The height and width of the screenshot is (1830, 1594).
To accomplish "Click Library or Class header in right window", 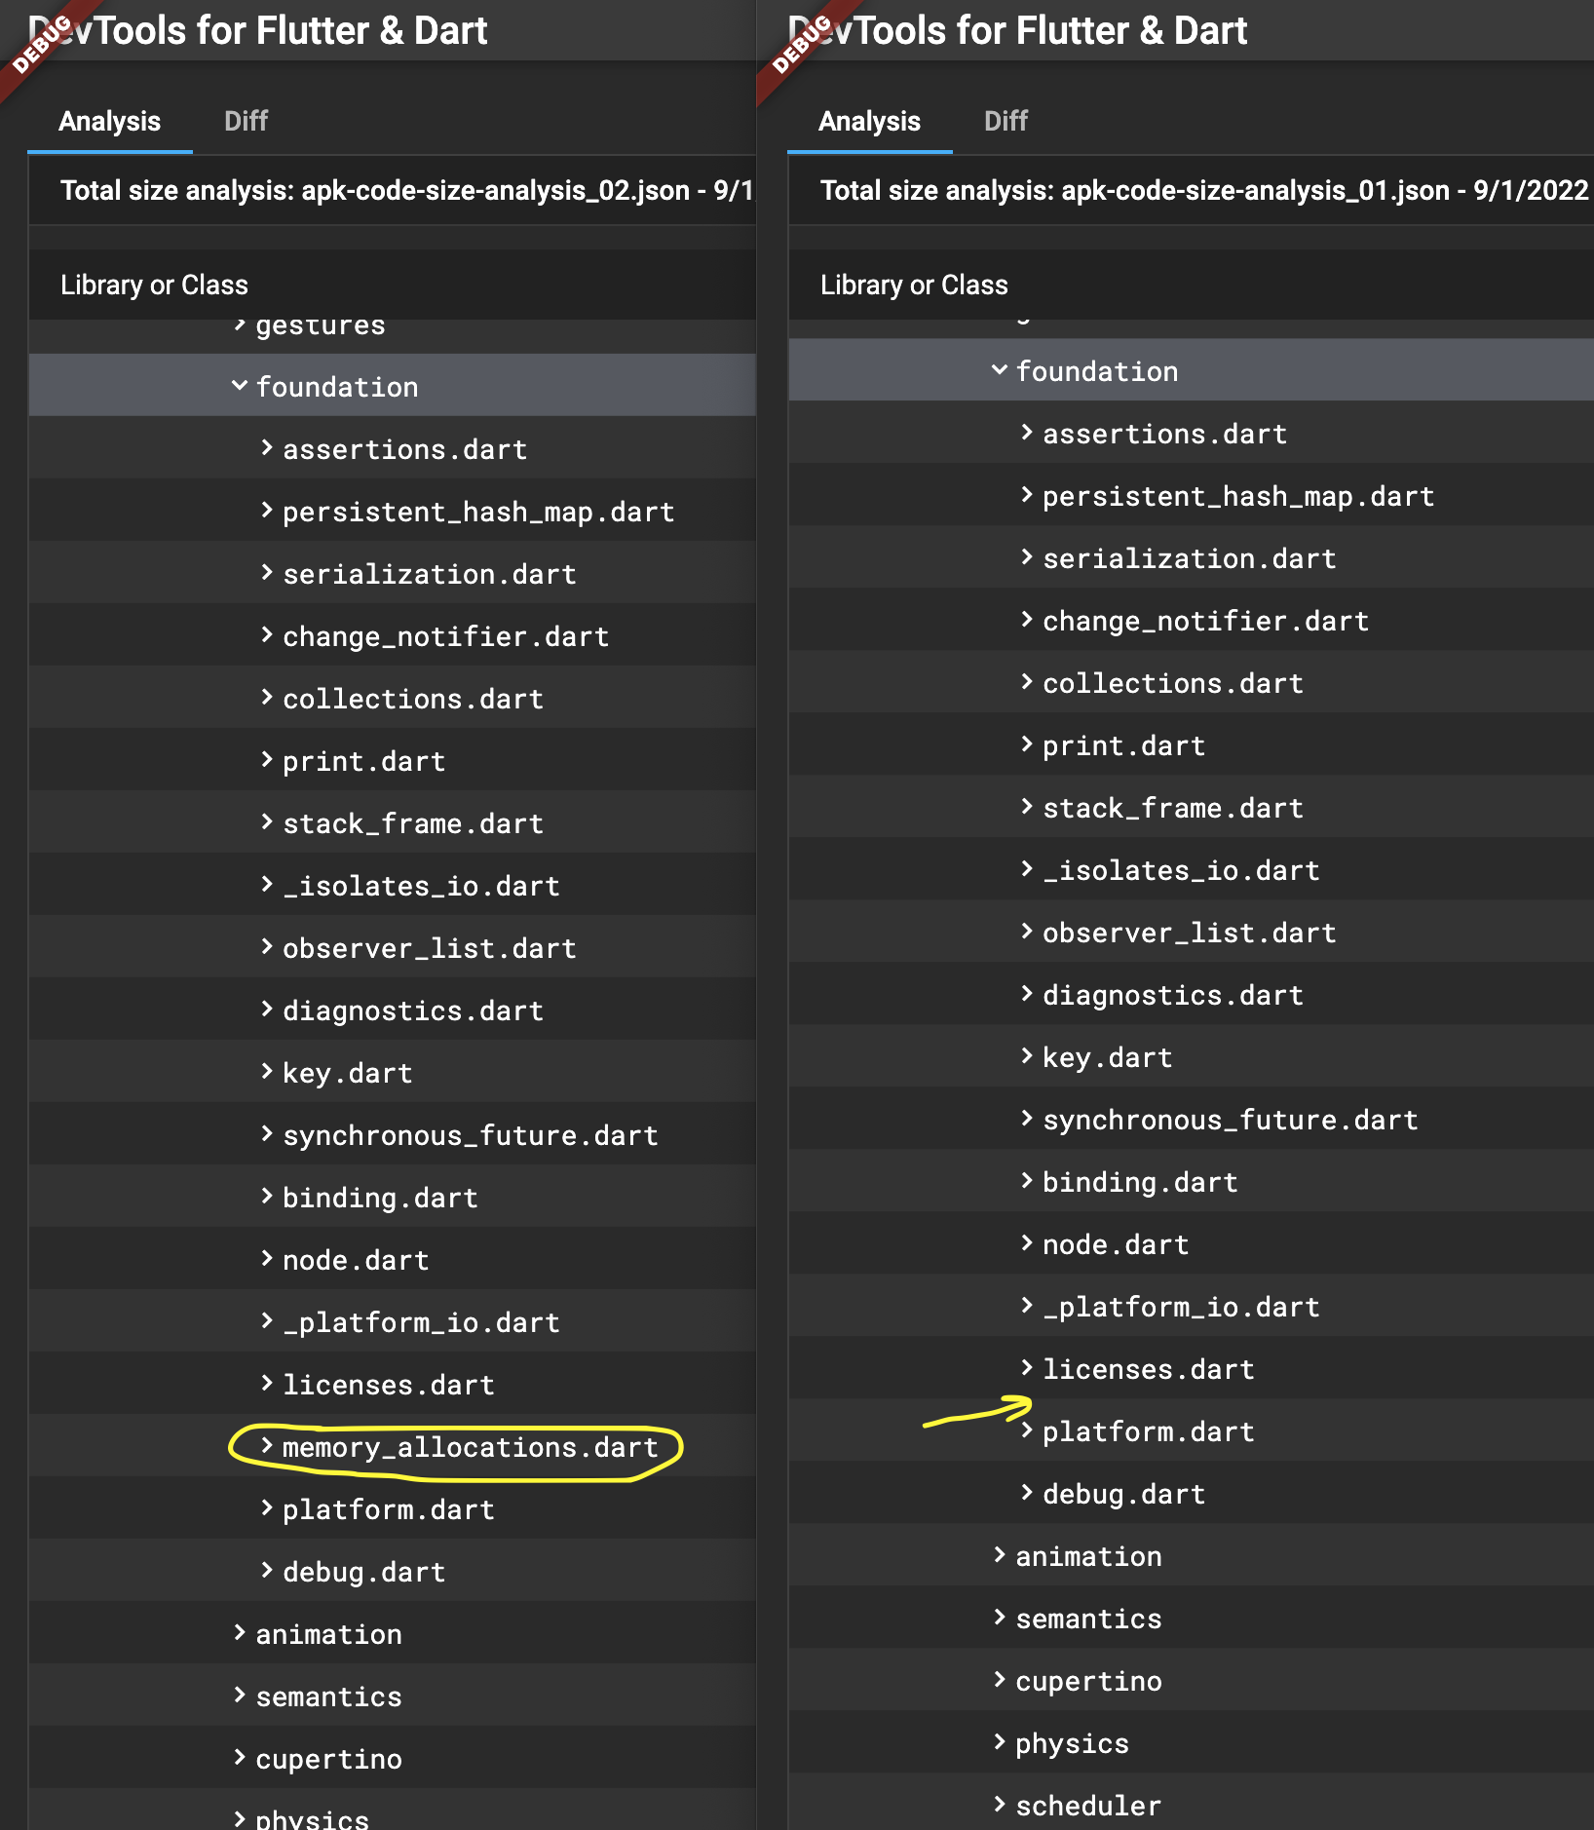I will coord(914,285).
